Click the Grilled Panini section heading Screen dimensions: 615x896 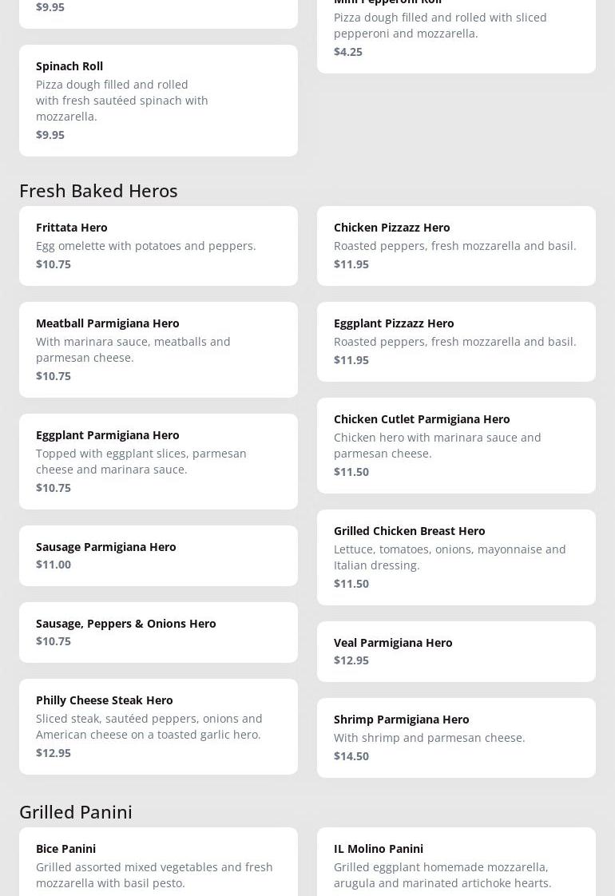(x=76, y=811)
